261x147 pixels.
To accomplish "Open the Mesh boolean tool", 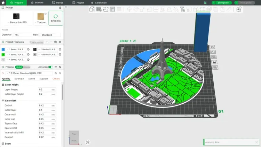I will pos(163,9).
